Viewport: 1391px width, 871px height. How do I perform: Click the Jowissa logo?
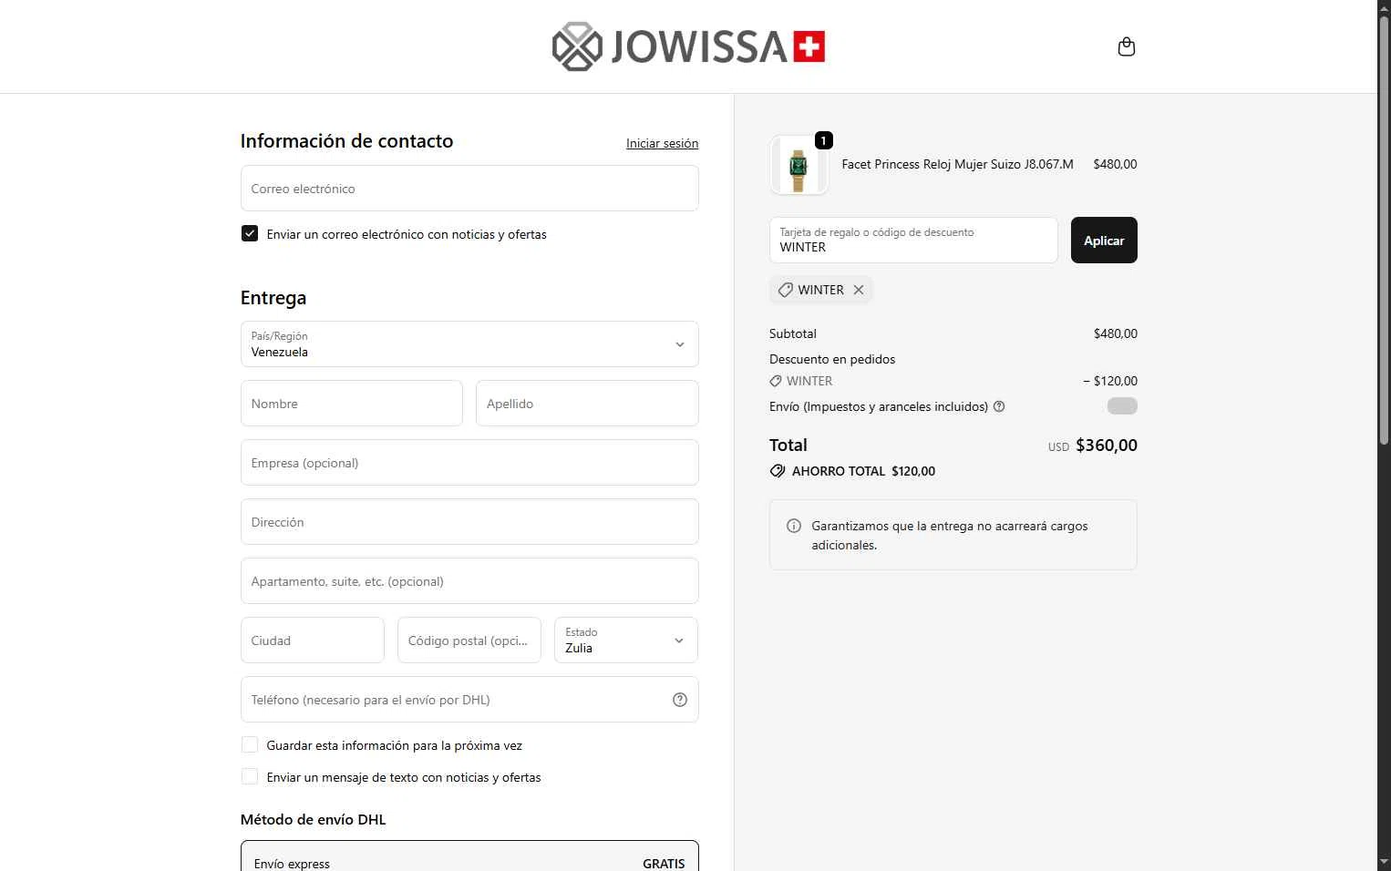(688, 46)
